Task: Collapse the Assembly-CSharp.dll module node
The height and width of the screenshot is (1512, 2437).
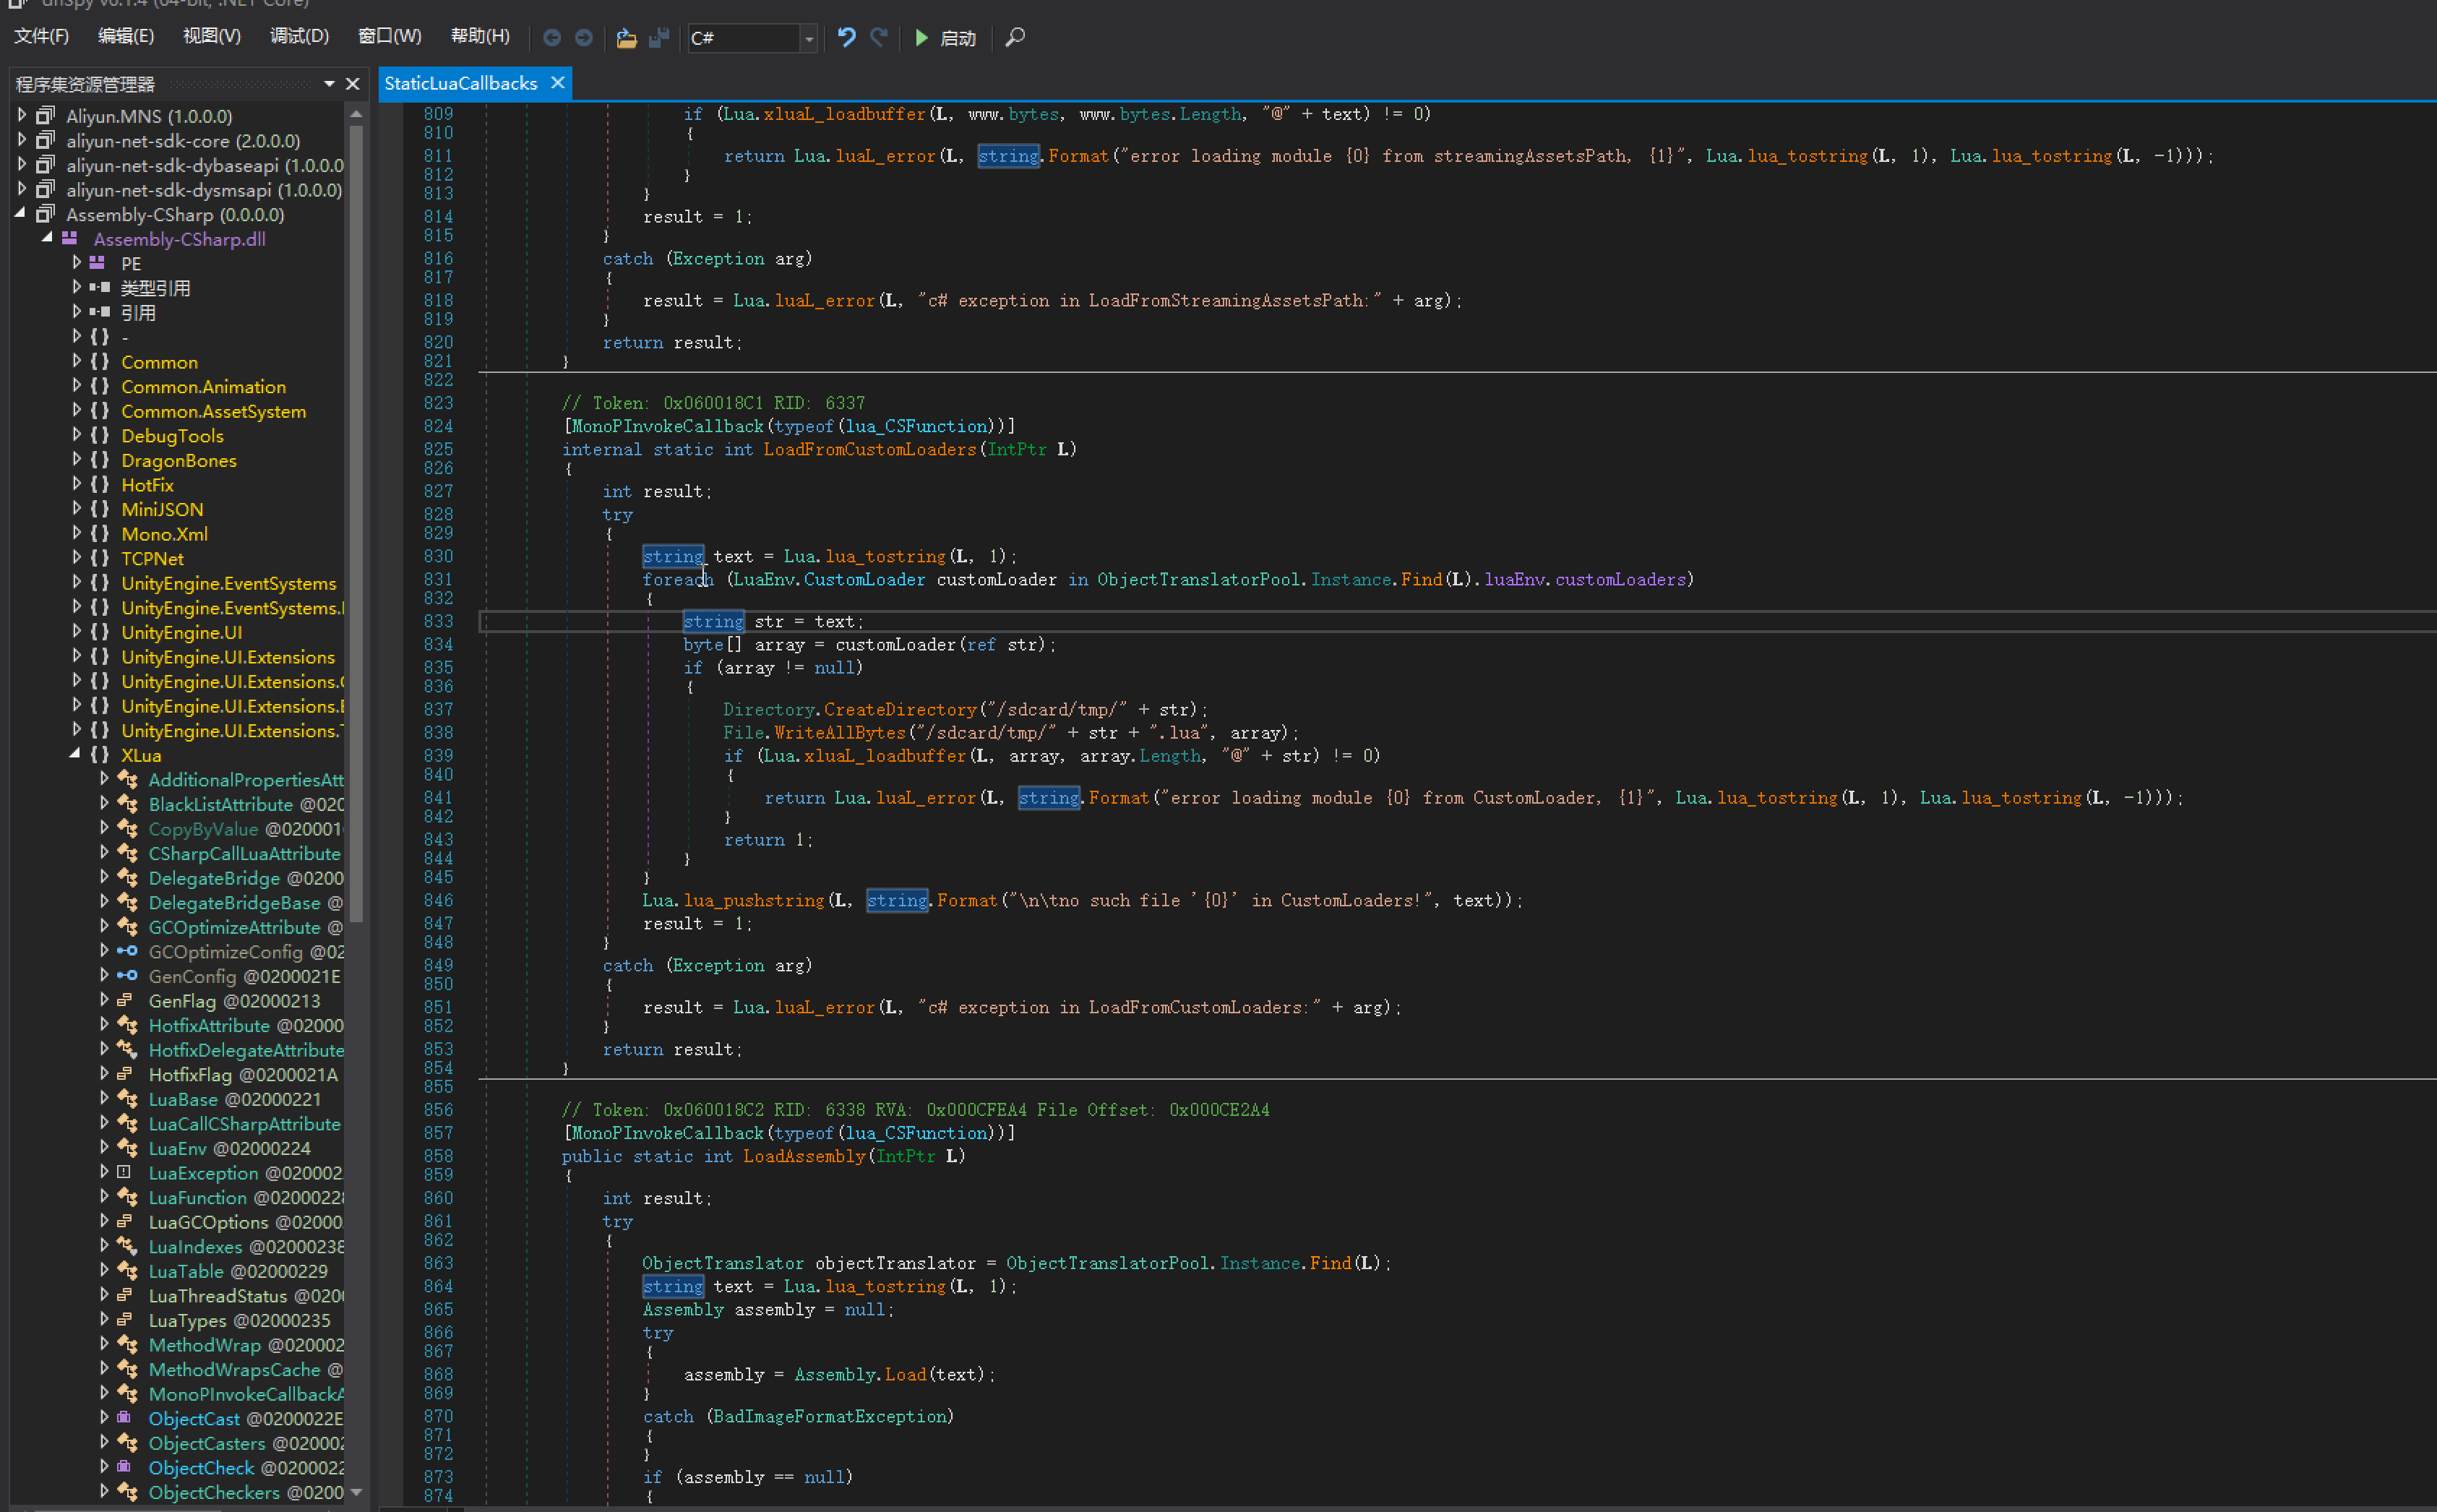Action: pos(47,238)
